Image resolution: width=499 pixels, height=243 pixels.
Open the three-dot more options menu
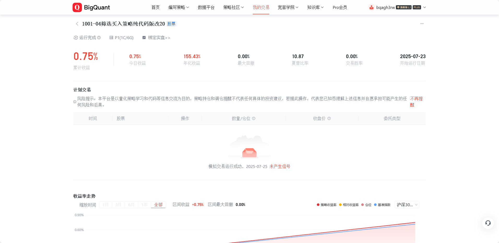(422, 23)
